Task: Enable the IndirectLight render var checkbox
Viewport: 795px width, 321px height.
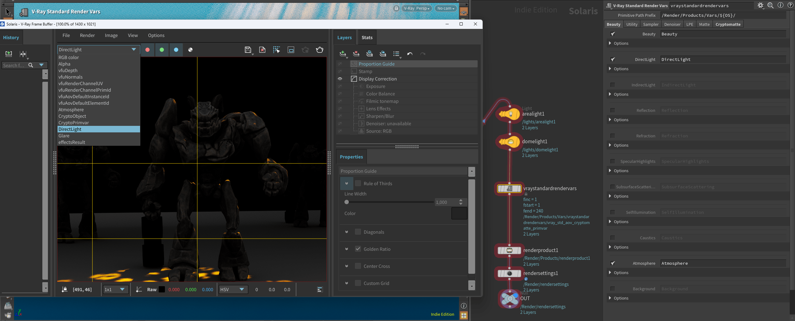Action: click(x=612, y=85)
